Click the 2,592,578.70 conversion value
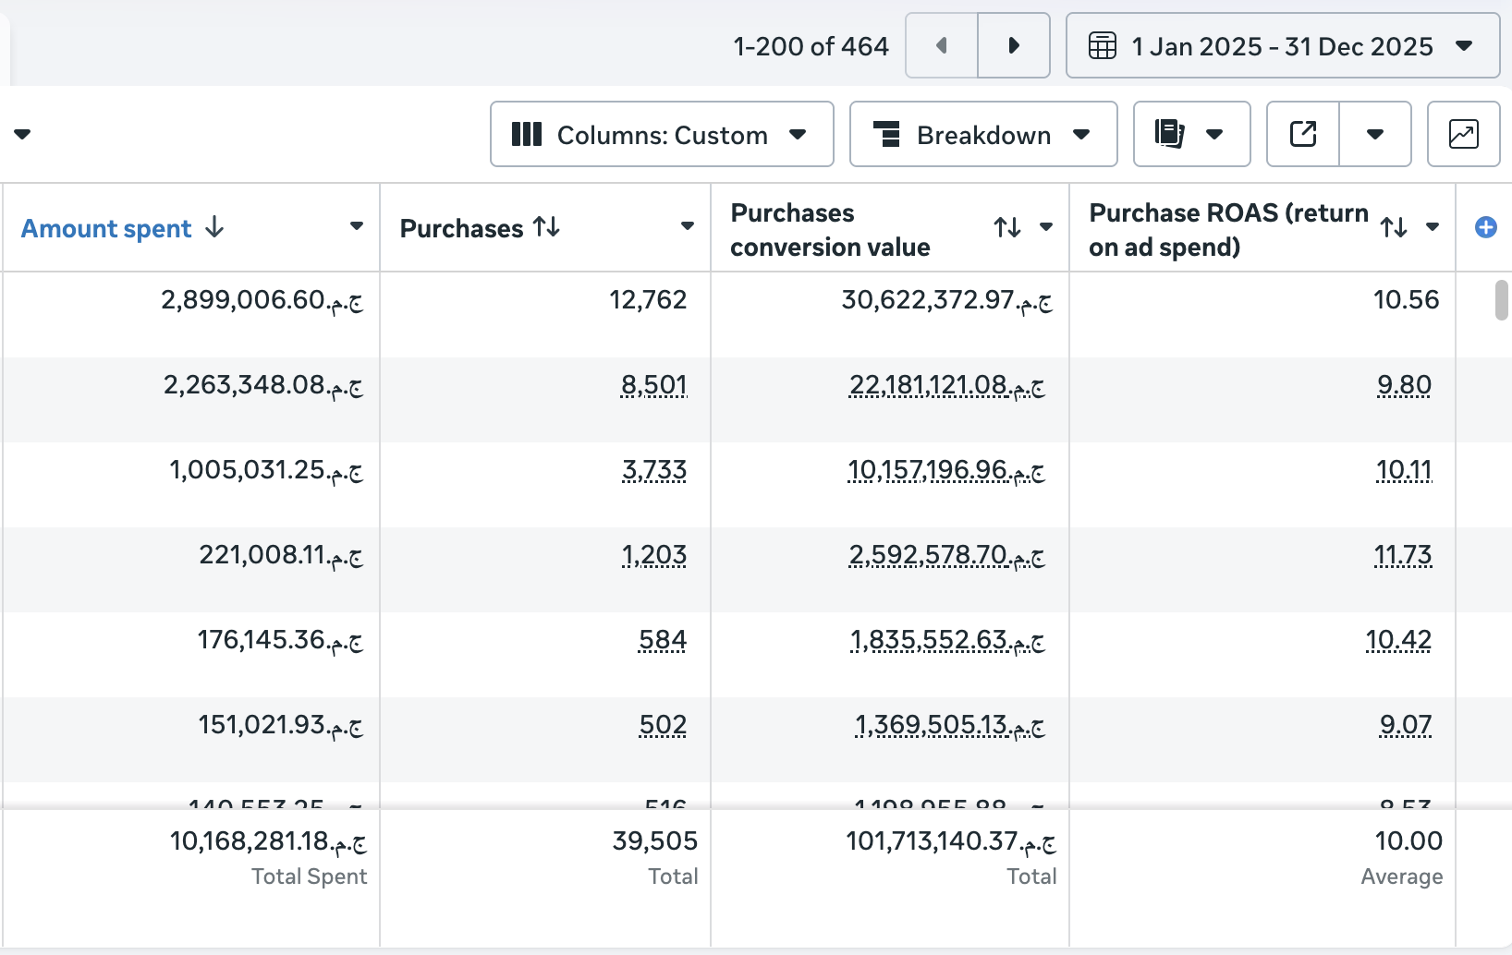 click(x=947, y=555)
